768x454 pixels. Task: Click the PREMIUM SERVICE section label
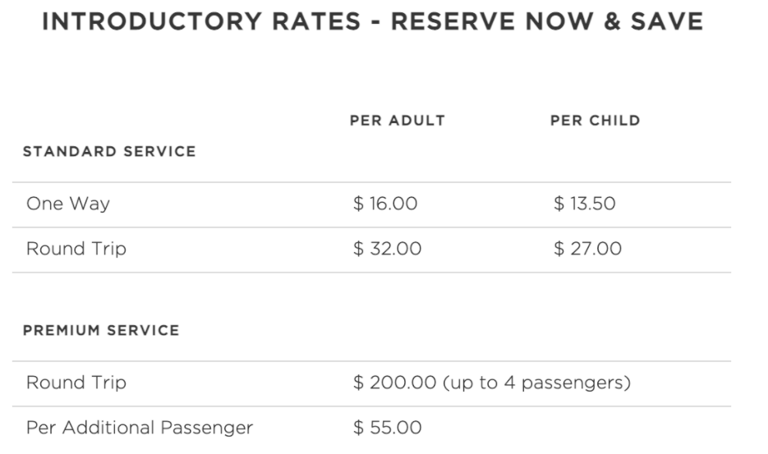pyautogui.click(x=101, y=331)
